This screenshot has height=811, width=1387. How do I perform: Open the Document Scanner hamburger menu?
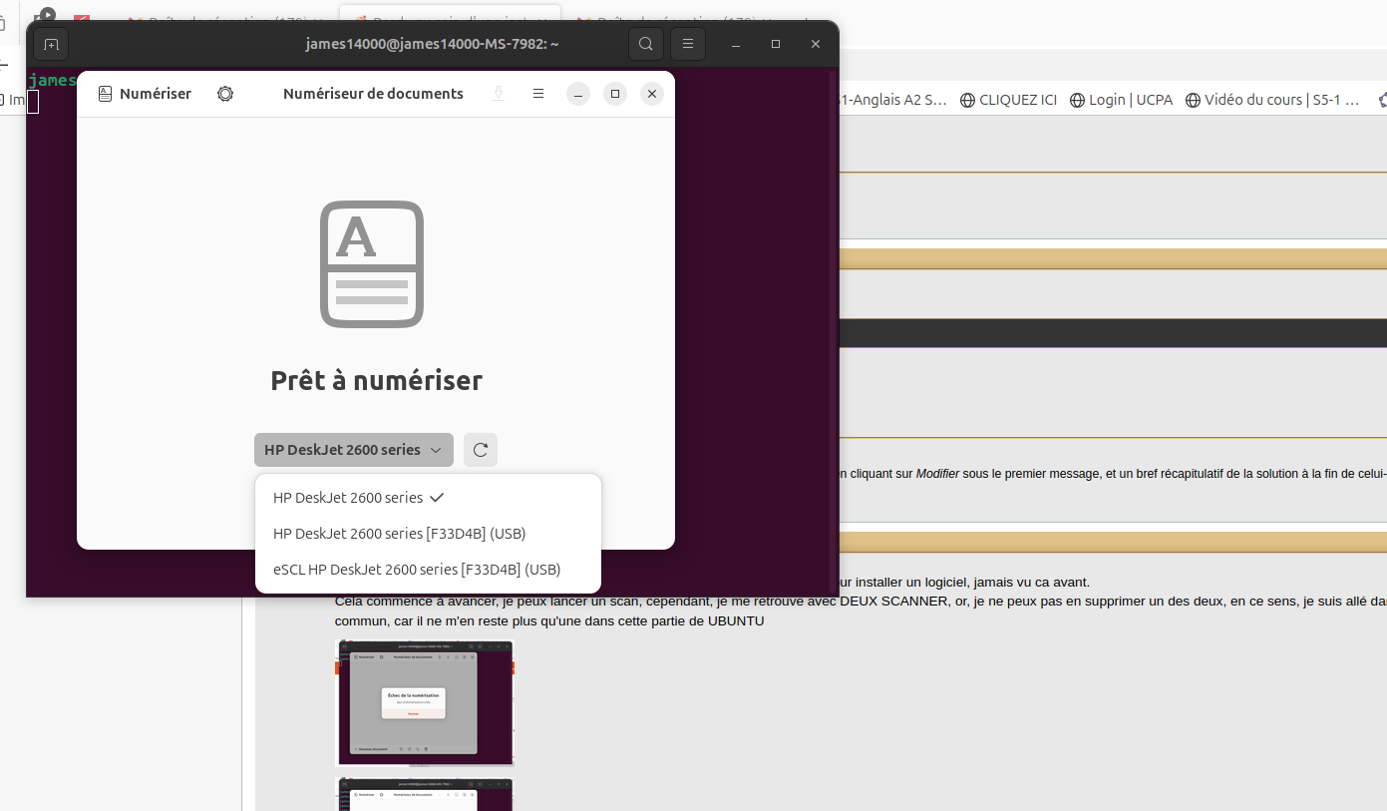click(538, 94)
